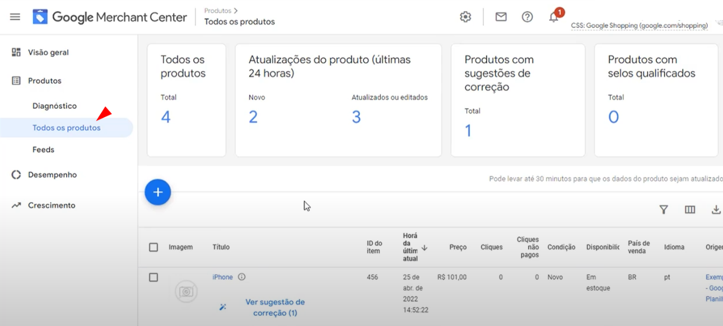Open the iPhone product title link
The width and height of the screenshot is (723, 326).
click(x=222, y=277)
